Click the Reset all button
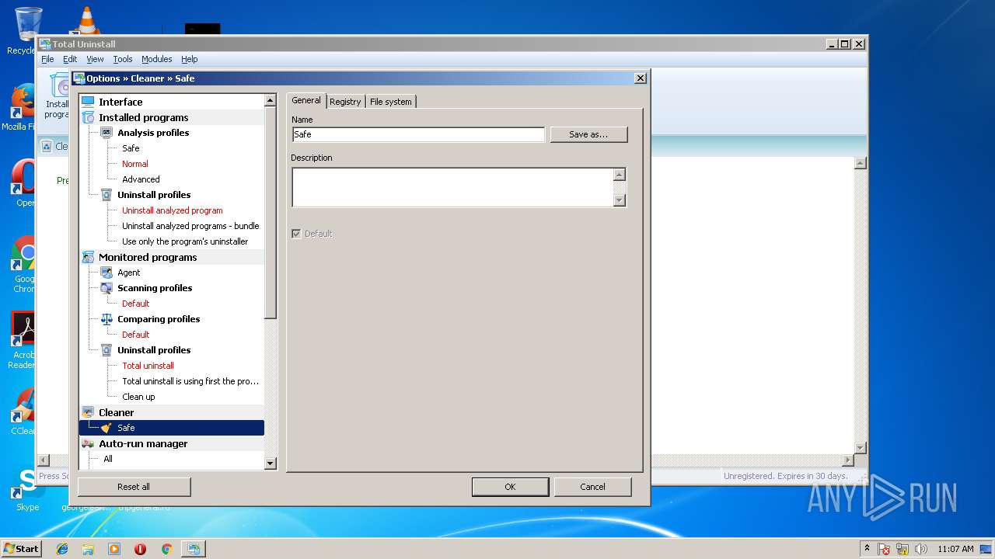Image resolution: width=995 pixels, height=559 pixels. pos(134,487)
